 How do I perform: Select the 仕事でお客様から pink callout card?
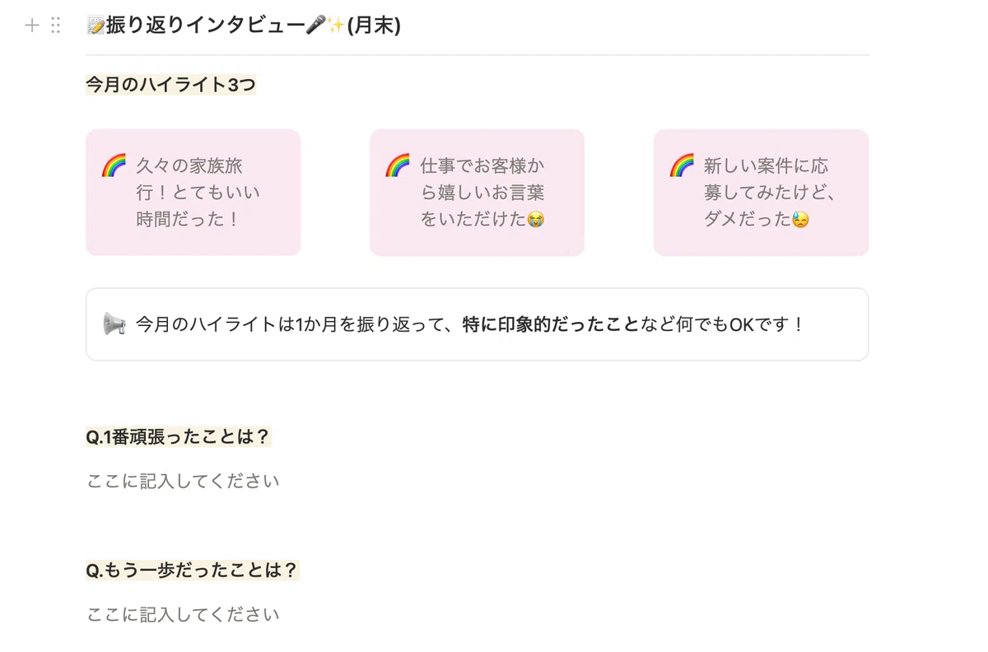478,193
